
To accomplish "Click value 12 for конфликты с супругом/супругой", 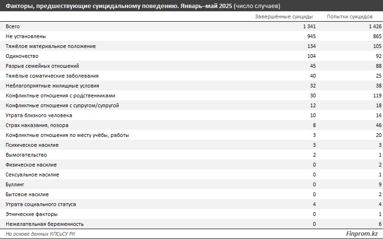I will coord(313,105).
